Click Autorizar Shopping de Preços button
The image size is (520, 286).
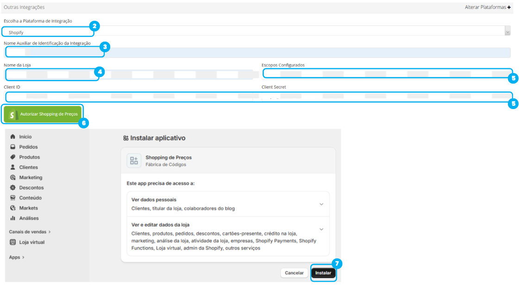click(43, 114)
